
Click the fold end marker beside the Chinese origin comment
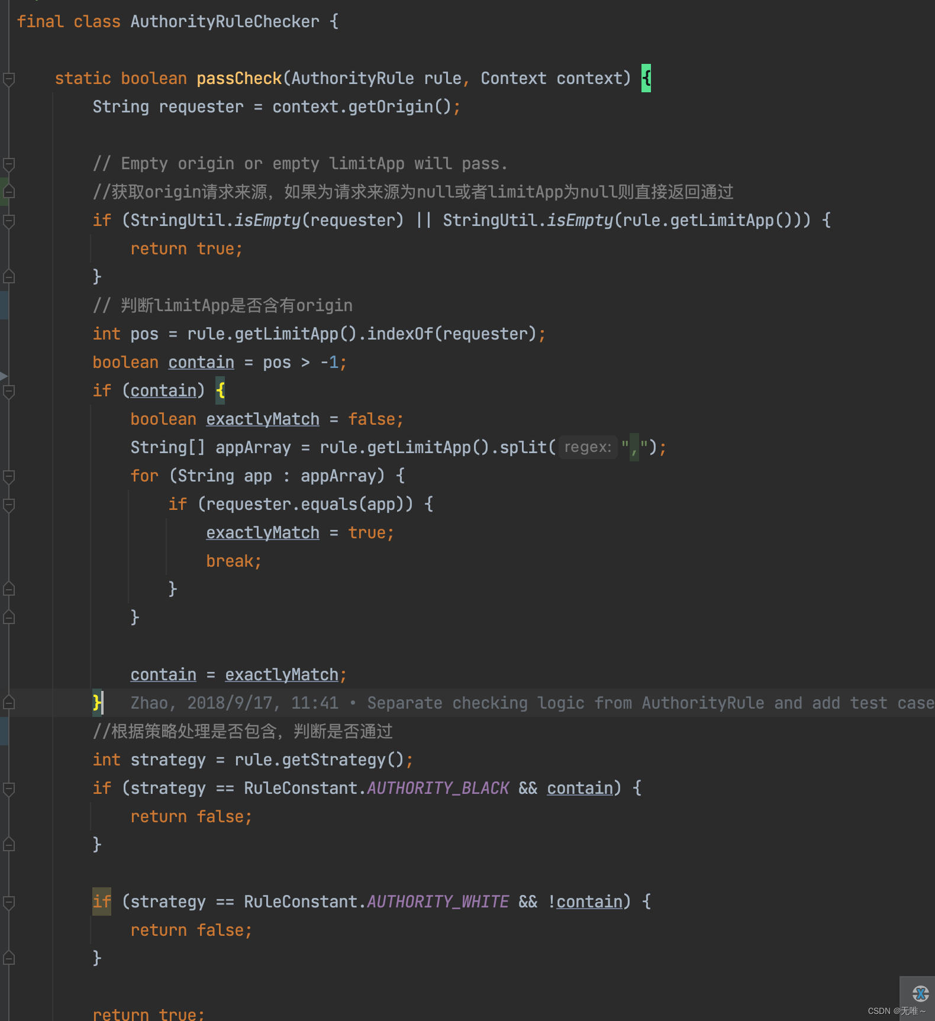point(9,191)
